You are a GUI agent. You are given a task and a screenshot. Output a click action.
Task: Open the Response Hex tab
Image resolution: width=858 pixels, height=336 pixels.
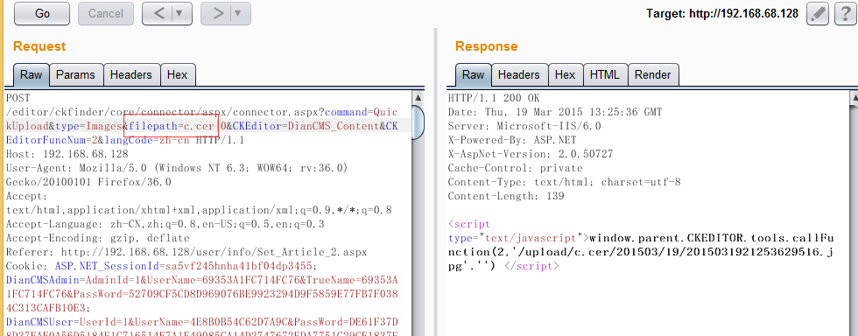pos(566,75)
